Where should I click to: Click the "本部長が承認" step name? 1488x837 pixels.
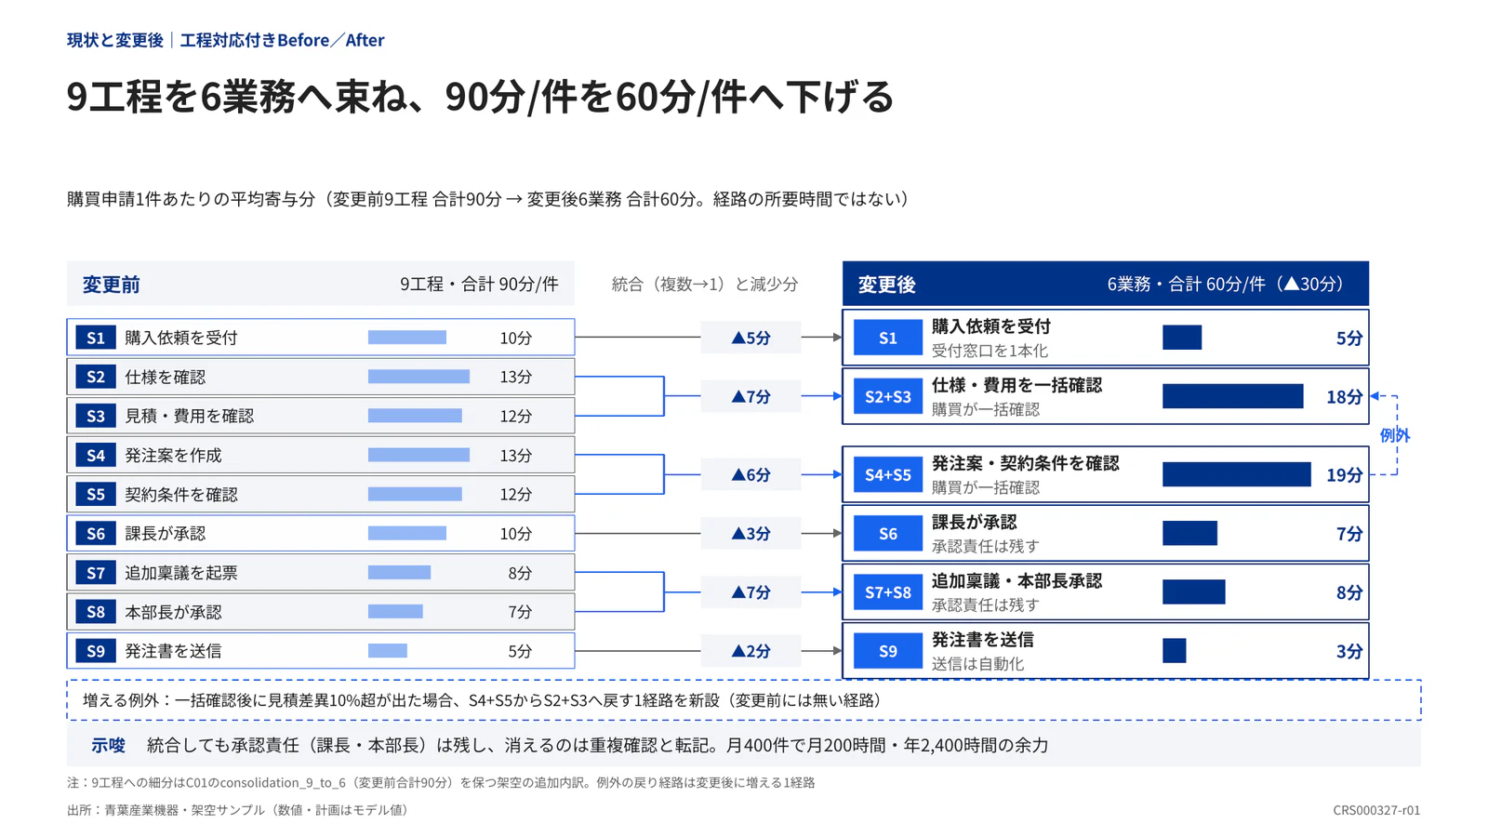tap(174, 612)
